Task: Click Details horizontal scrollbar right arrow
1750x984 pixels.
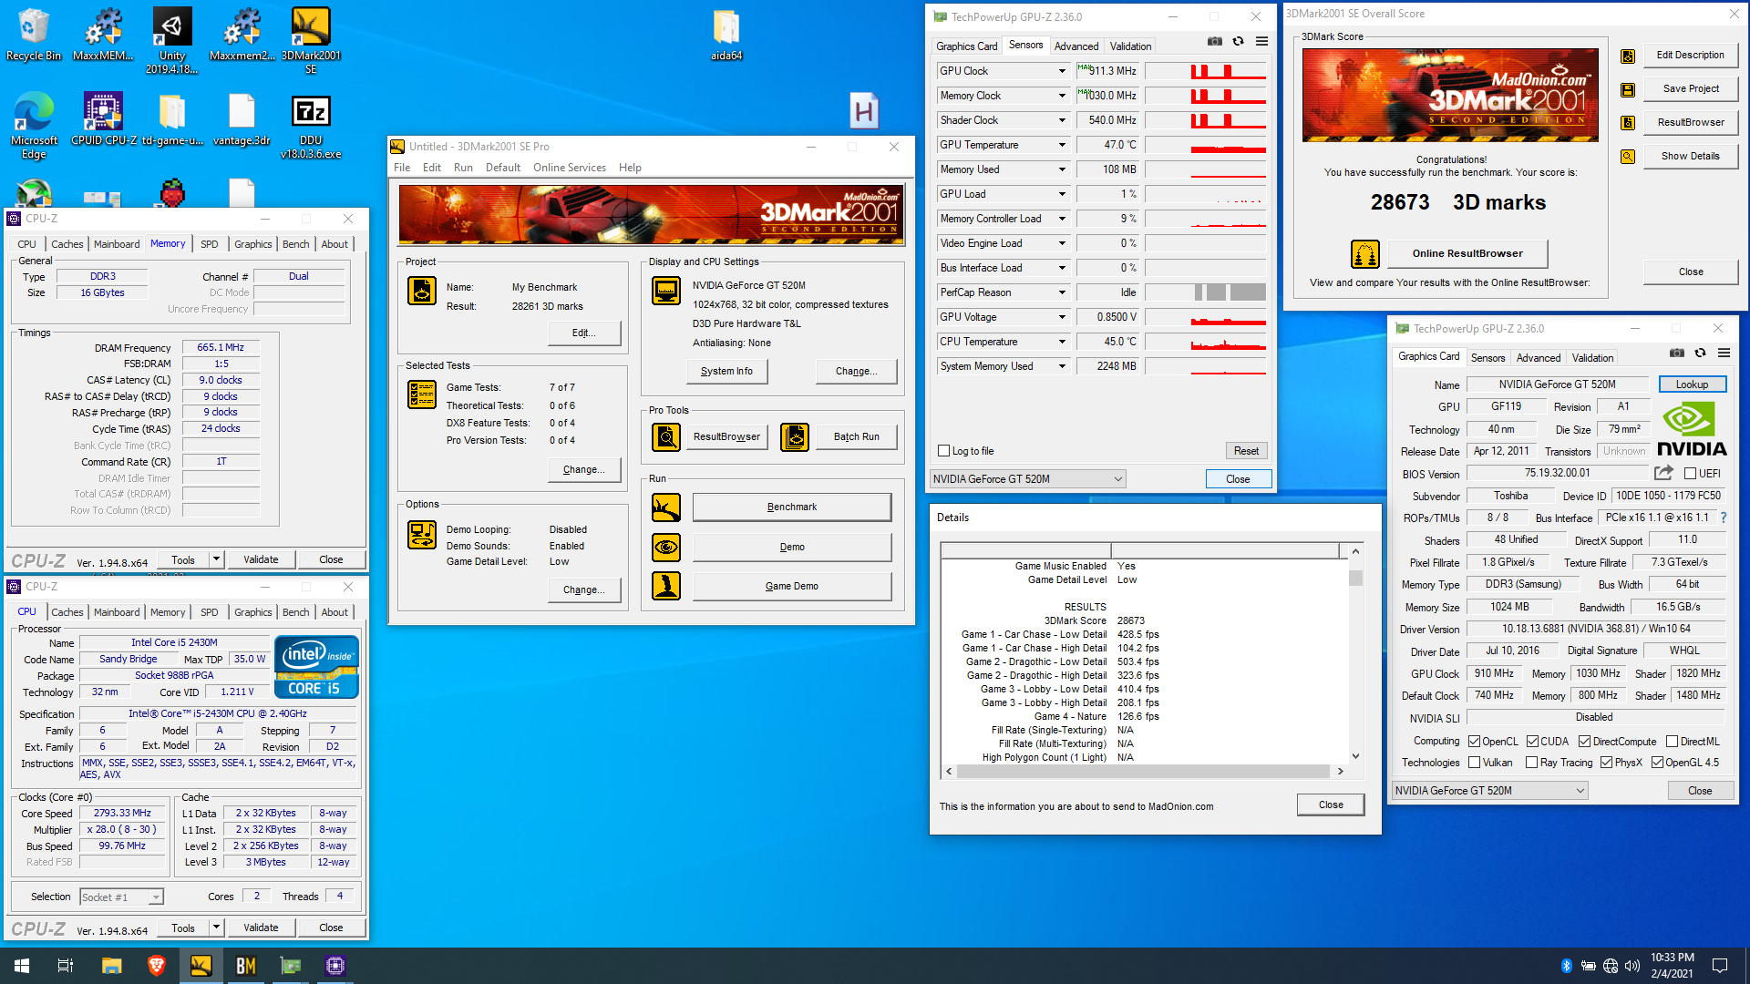Action: tap(1340, 771)
